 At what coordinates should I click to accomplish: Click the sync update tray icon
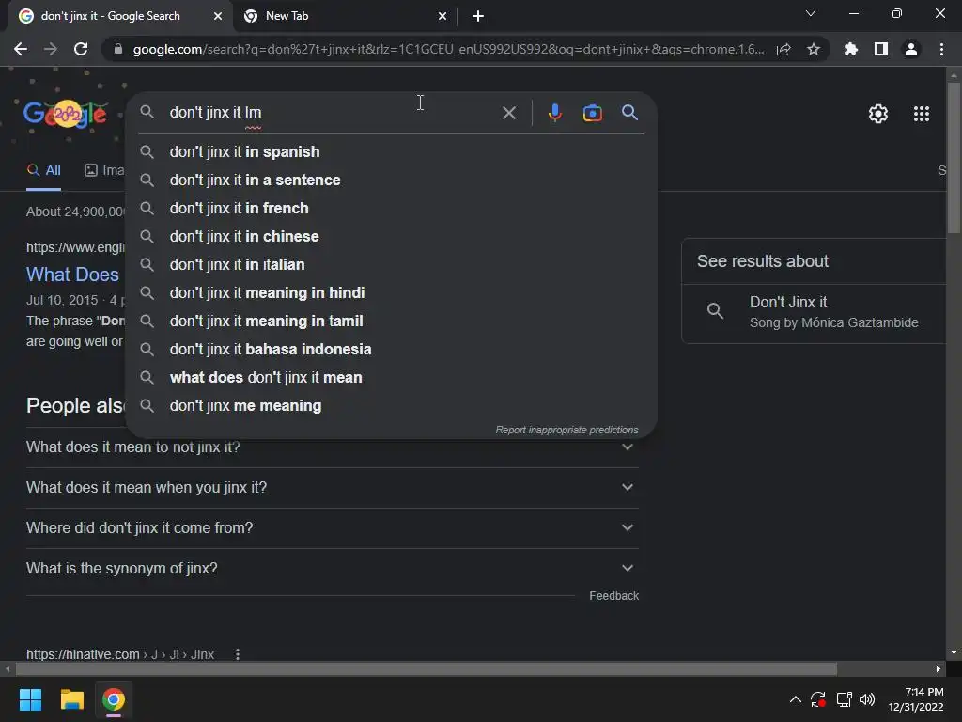point(818,699)
